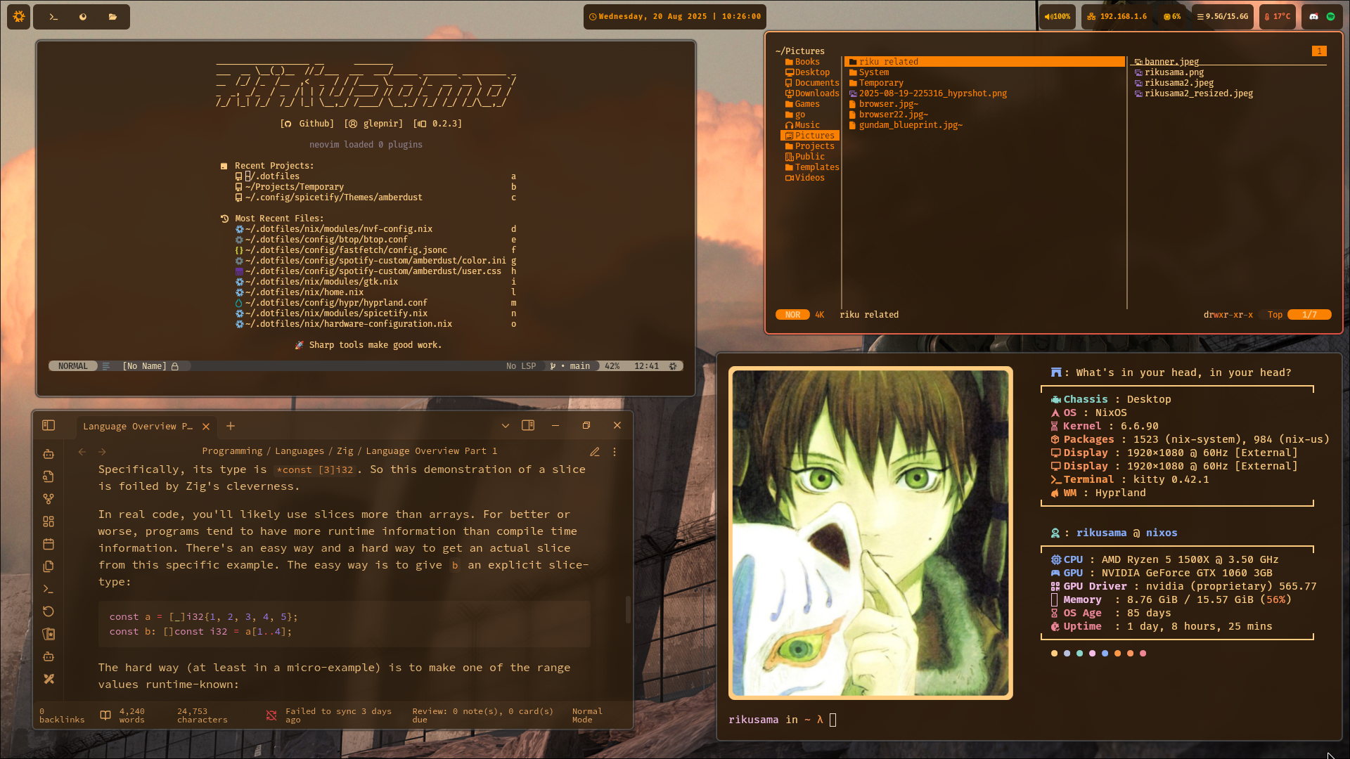The height and width of the screenshot is (759, 1350).
Task: Open note's more options three-dot menu
Action: pyautogui.click(x=615, y=452)
